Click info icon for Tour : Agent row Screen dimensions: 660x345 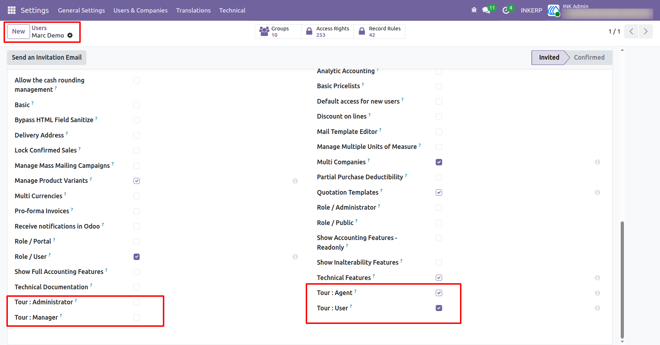(x=597, y=293)
